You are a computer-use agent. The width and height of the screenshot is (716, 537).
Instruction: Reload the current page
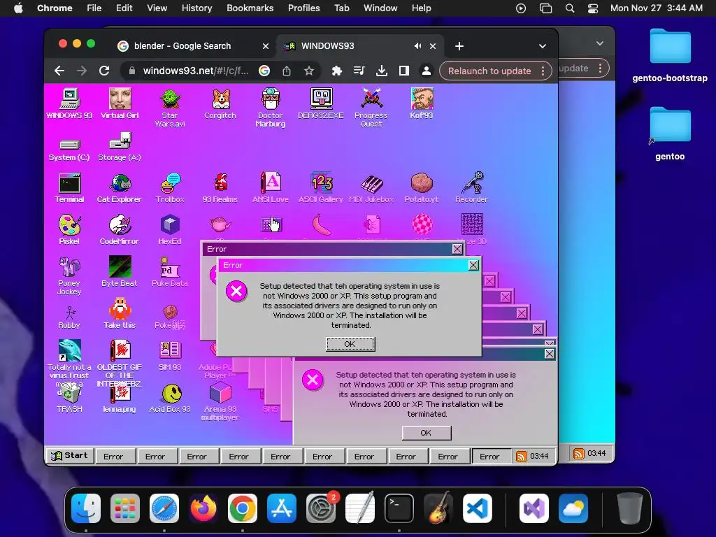coord(104,71)
